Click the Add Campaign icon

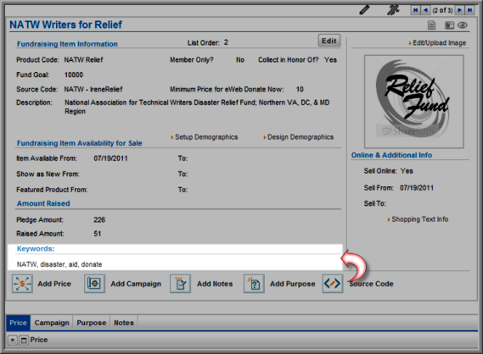coord(94,284)
